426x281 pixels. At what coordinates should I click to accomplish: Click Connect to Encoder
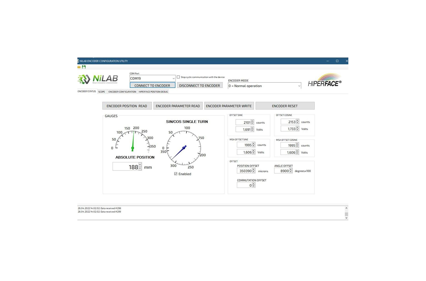[x=152, y=85]
